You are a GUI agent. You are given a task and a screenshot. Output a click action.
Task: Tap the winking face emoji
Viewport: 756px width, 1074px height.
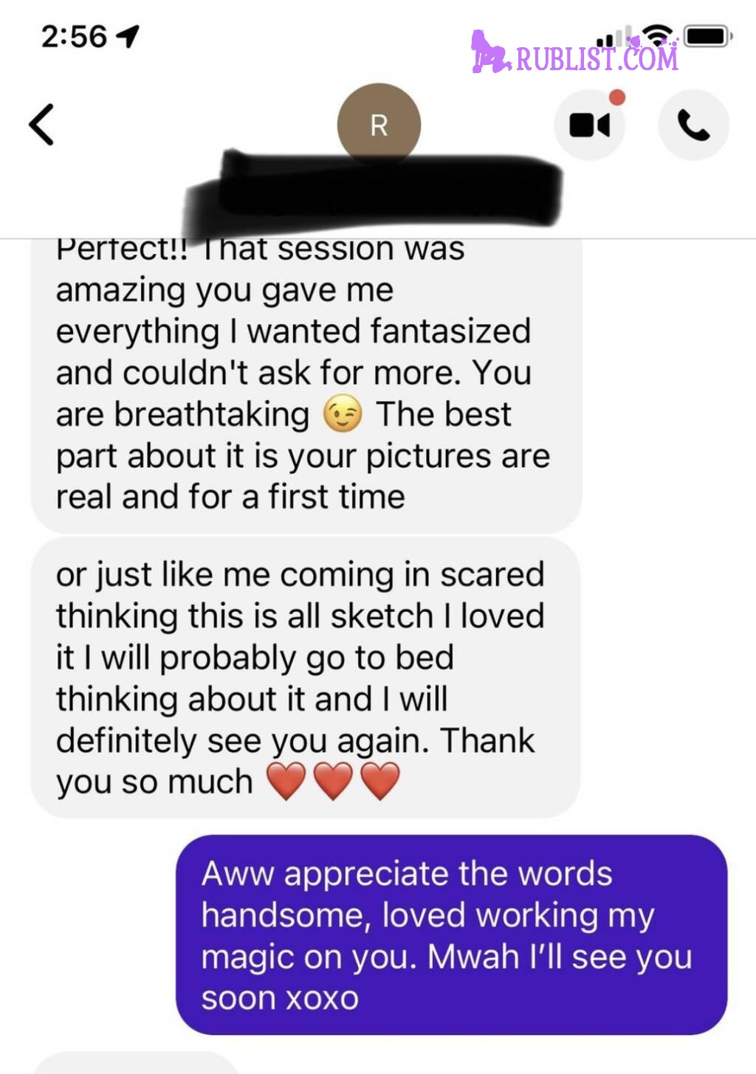coord(343,413)
